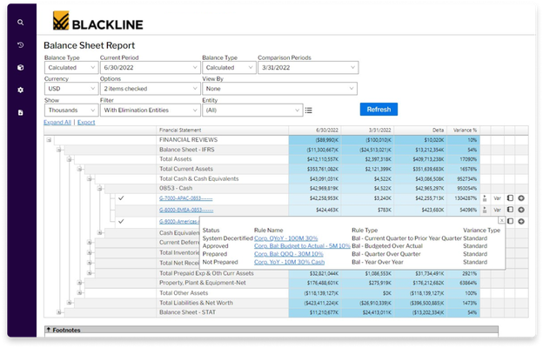Open the comparison Balance Type dropdown

coord(229,68)
